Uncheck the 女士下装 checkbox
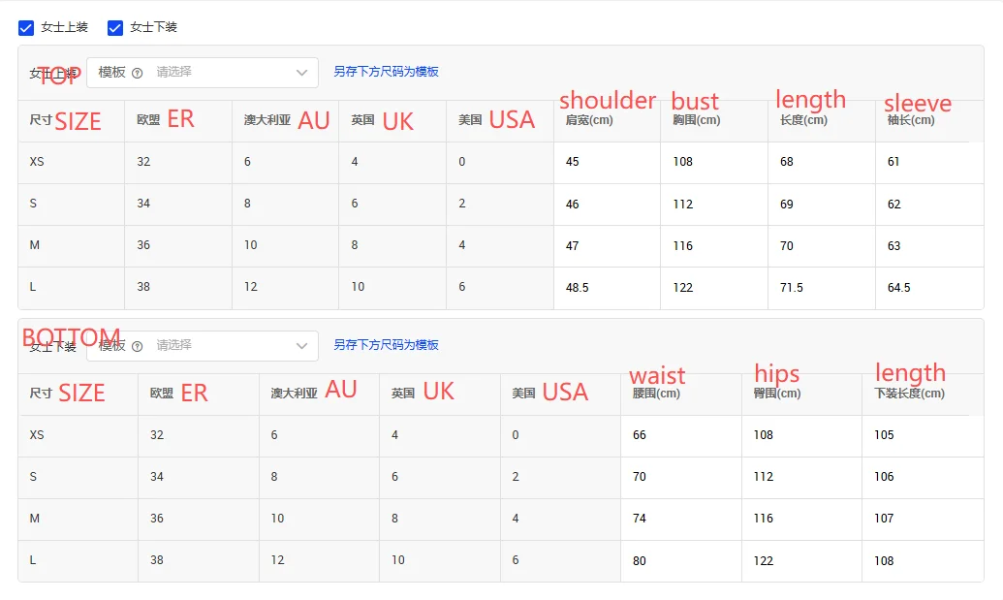This screenshot has height=600, width=1003. tap(115, 28)
